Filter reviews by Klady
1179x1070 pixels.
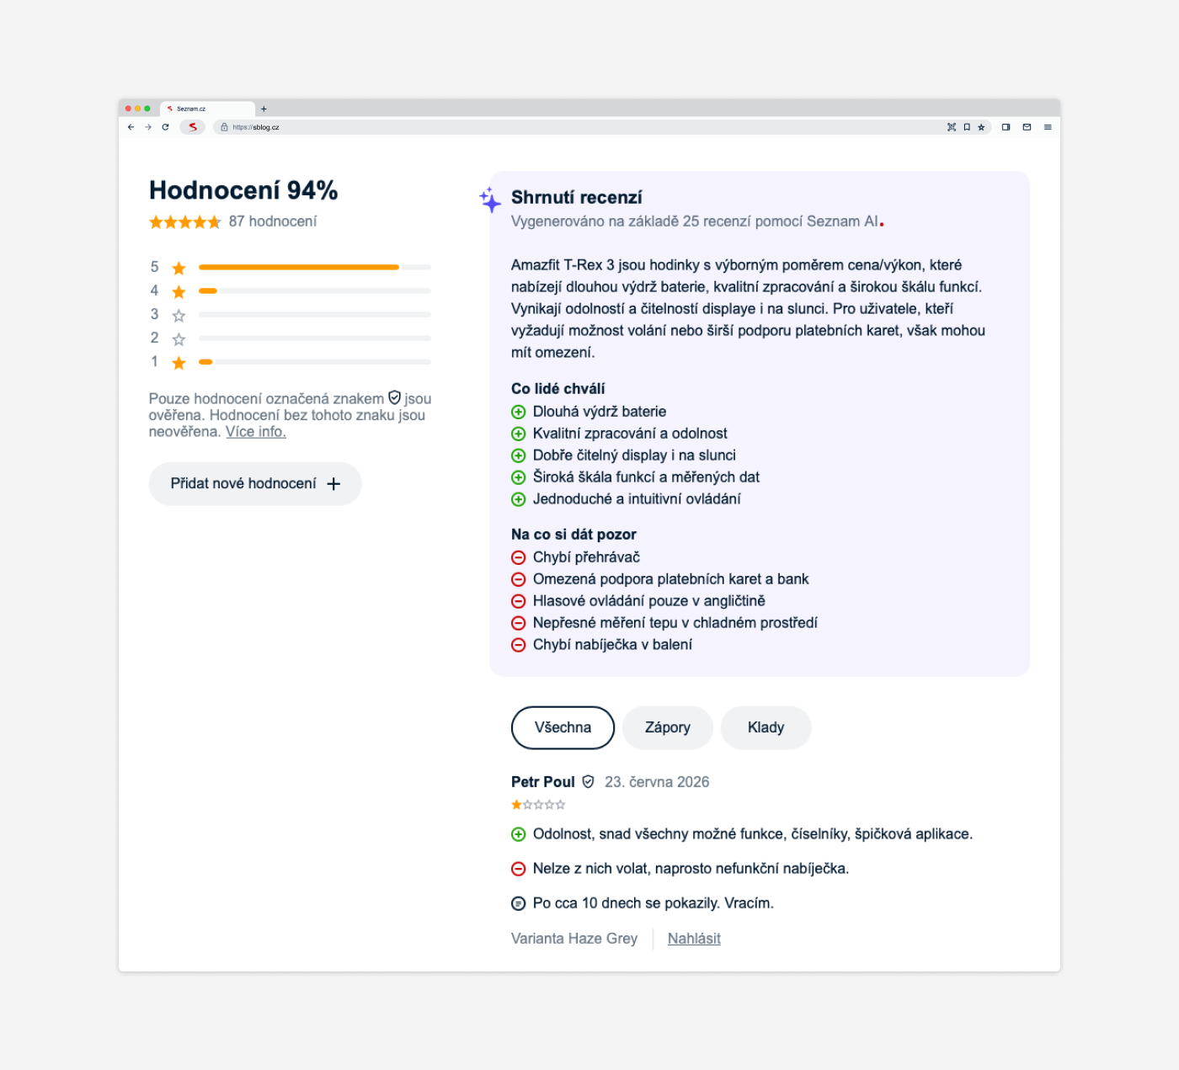pos(766,727)
